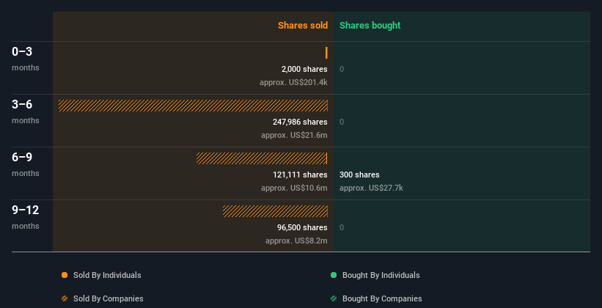Toggle the Sold By Companies legend label
The image size is (602, 308).
tap(109, 298)
